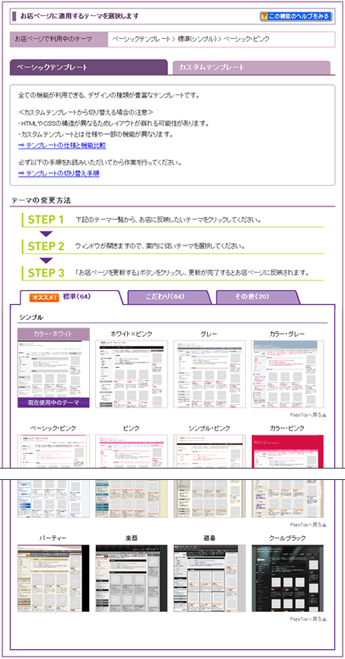Click the 現在使用中のテーマ banner
The width and height of the screenshot is (345, 659).
pos(53,402)
